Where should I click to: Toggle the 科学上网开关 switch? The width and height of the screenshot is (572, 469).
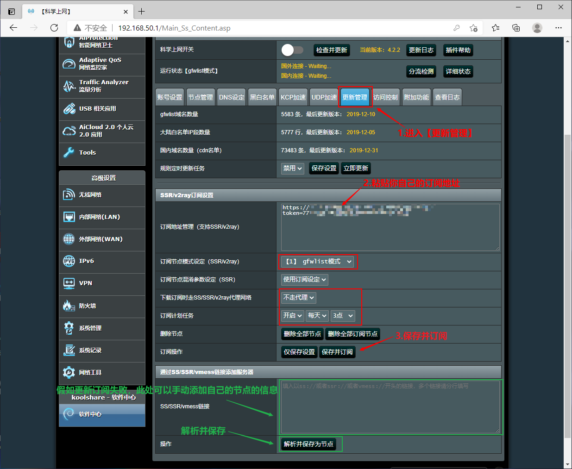point(292,50)
